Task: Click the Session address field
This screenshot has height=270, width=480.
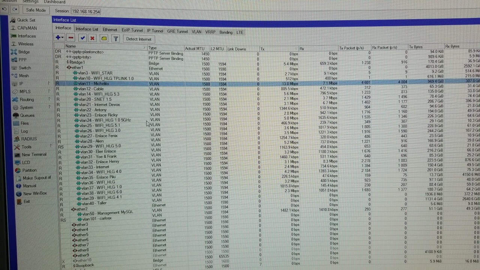Action: 86,11
